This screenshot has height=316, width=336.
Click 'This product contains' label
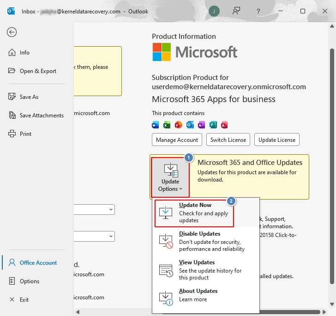click(x=178, y=113)
